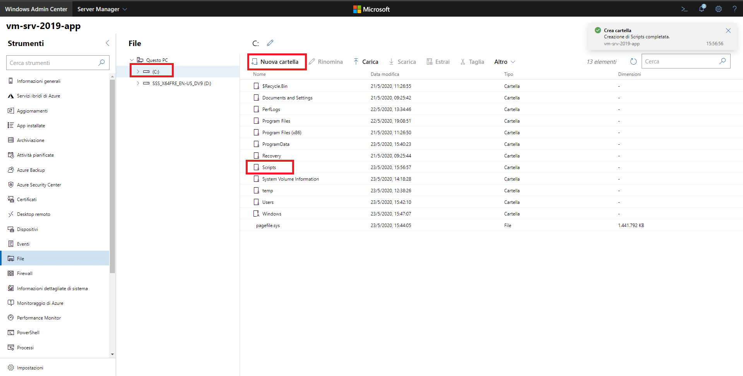Select checkbox for PerfLogs folder

point(256,109)
